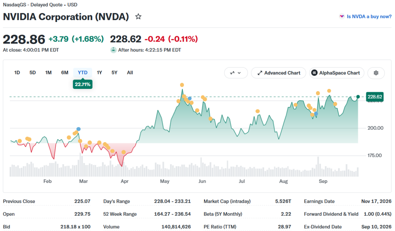
Task: Click the 200.00 axis label
Action: 375,128
